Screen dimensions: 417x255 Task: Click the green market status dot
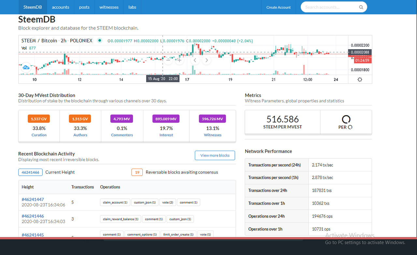pyautogui.click(x=100, y=41)
